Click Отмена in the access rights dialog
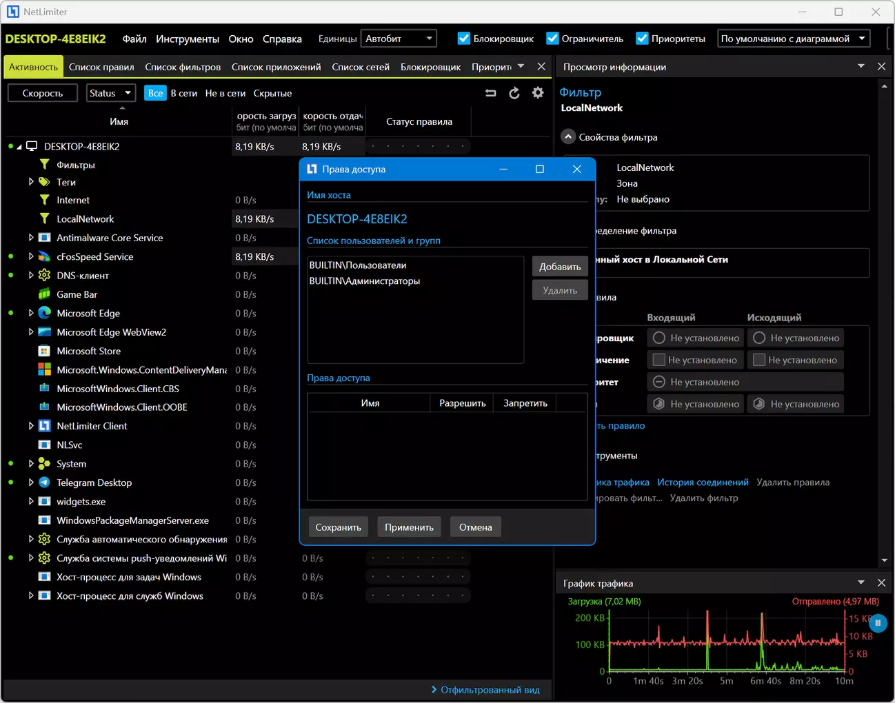Viewport: 895px width, 703px height. [476, 527]
